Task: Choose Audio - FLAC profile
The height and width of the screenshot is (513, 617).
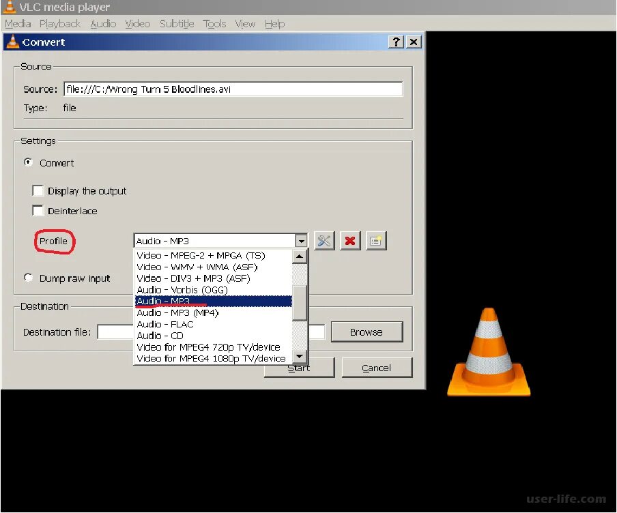Action: [214, 324]
